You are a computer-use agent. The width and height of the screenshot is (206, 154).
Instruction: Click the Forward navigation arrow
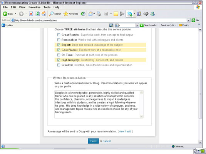tap(21, 13)
